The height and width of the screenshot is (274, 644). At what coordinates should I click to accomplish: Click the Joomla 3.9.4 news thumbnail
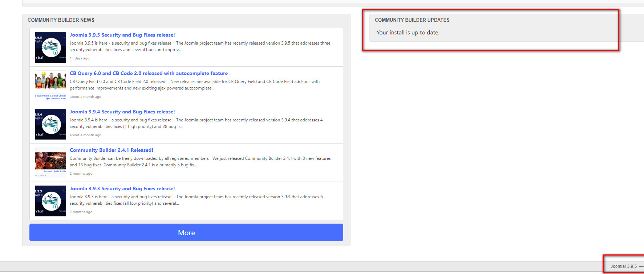50,124
